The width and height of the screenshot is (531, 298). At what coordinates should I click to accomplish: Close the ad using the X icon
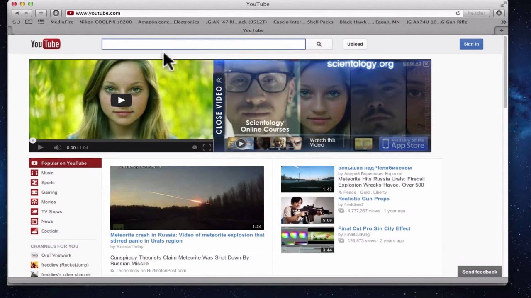(426, 64)
